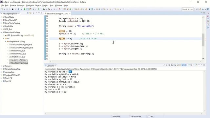Open the New dropdown arrow
This screenshot has width=210, height=118.
point(4,9)
